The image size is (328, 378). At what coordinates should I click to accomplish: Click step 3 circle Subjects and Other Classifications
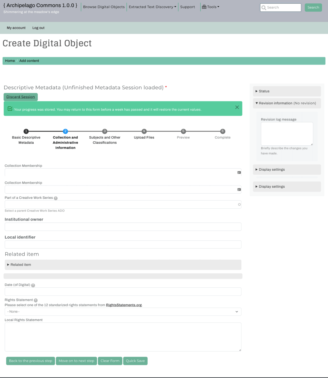[x=105, y=131]
